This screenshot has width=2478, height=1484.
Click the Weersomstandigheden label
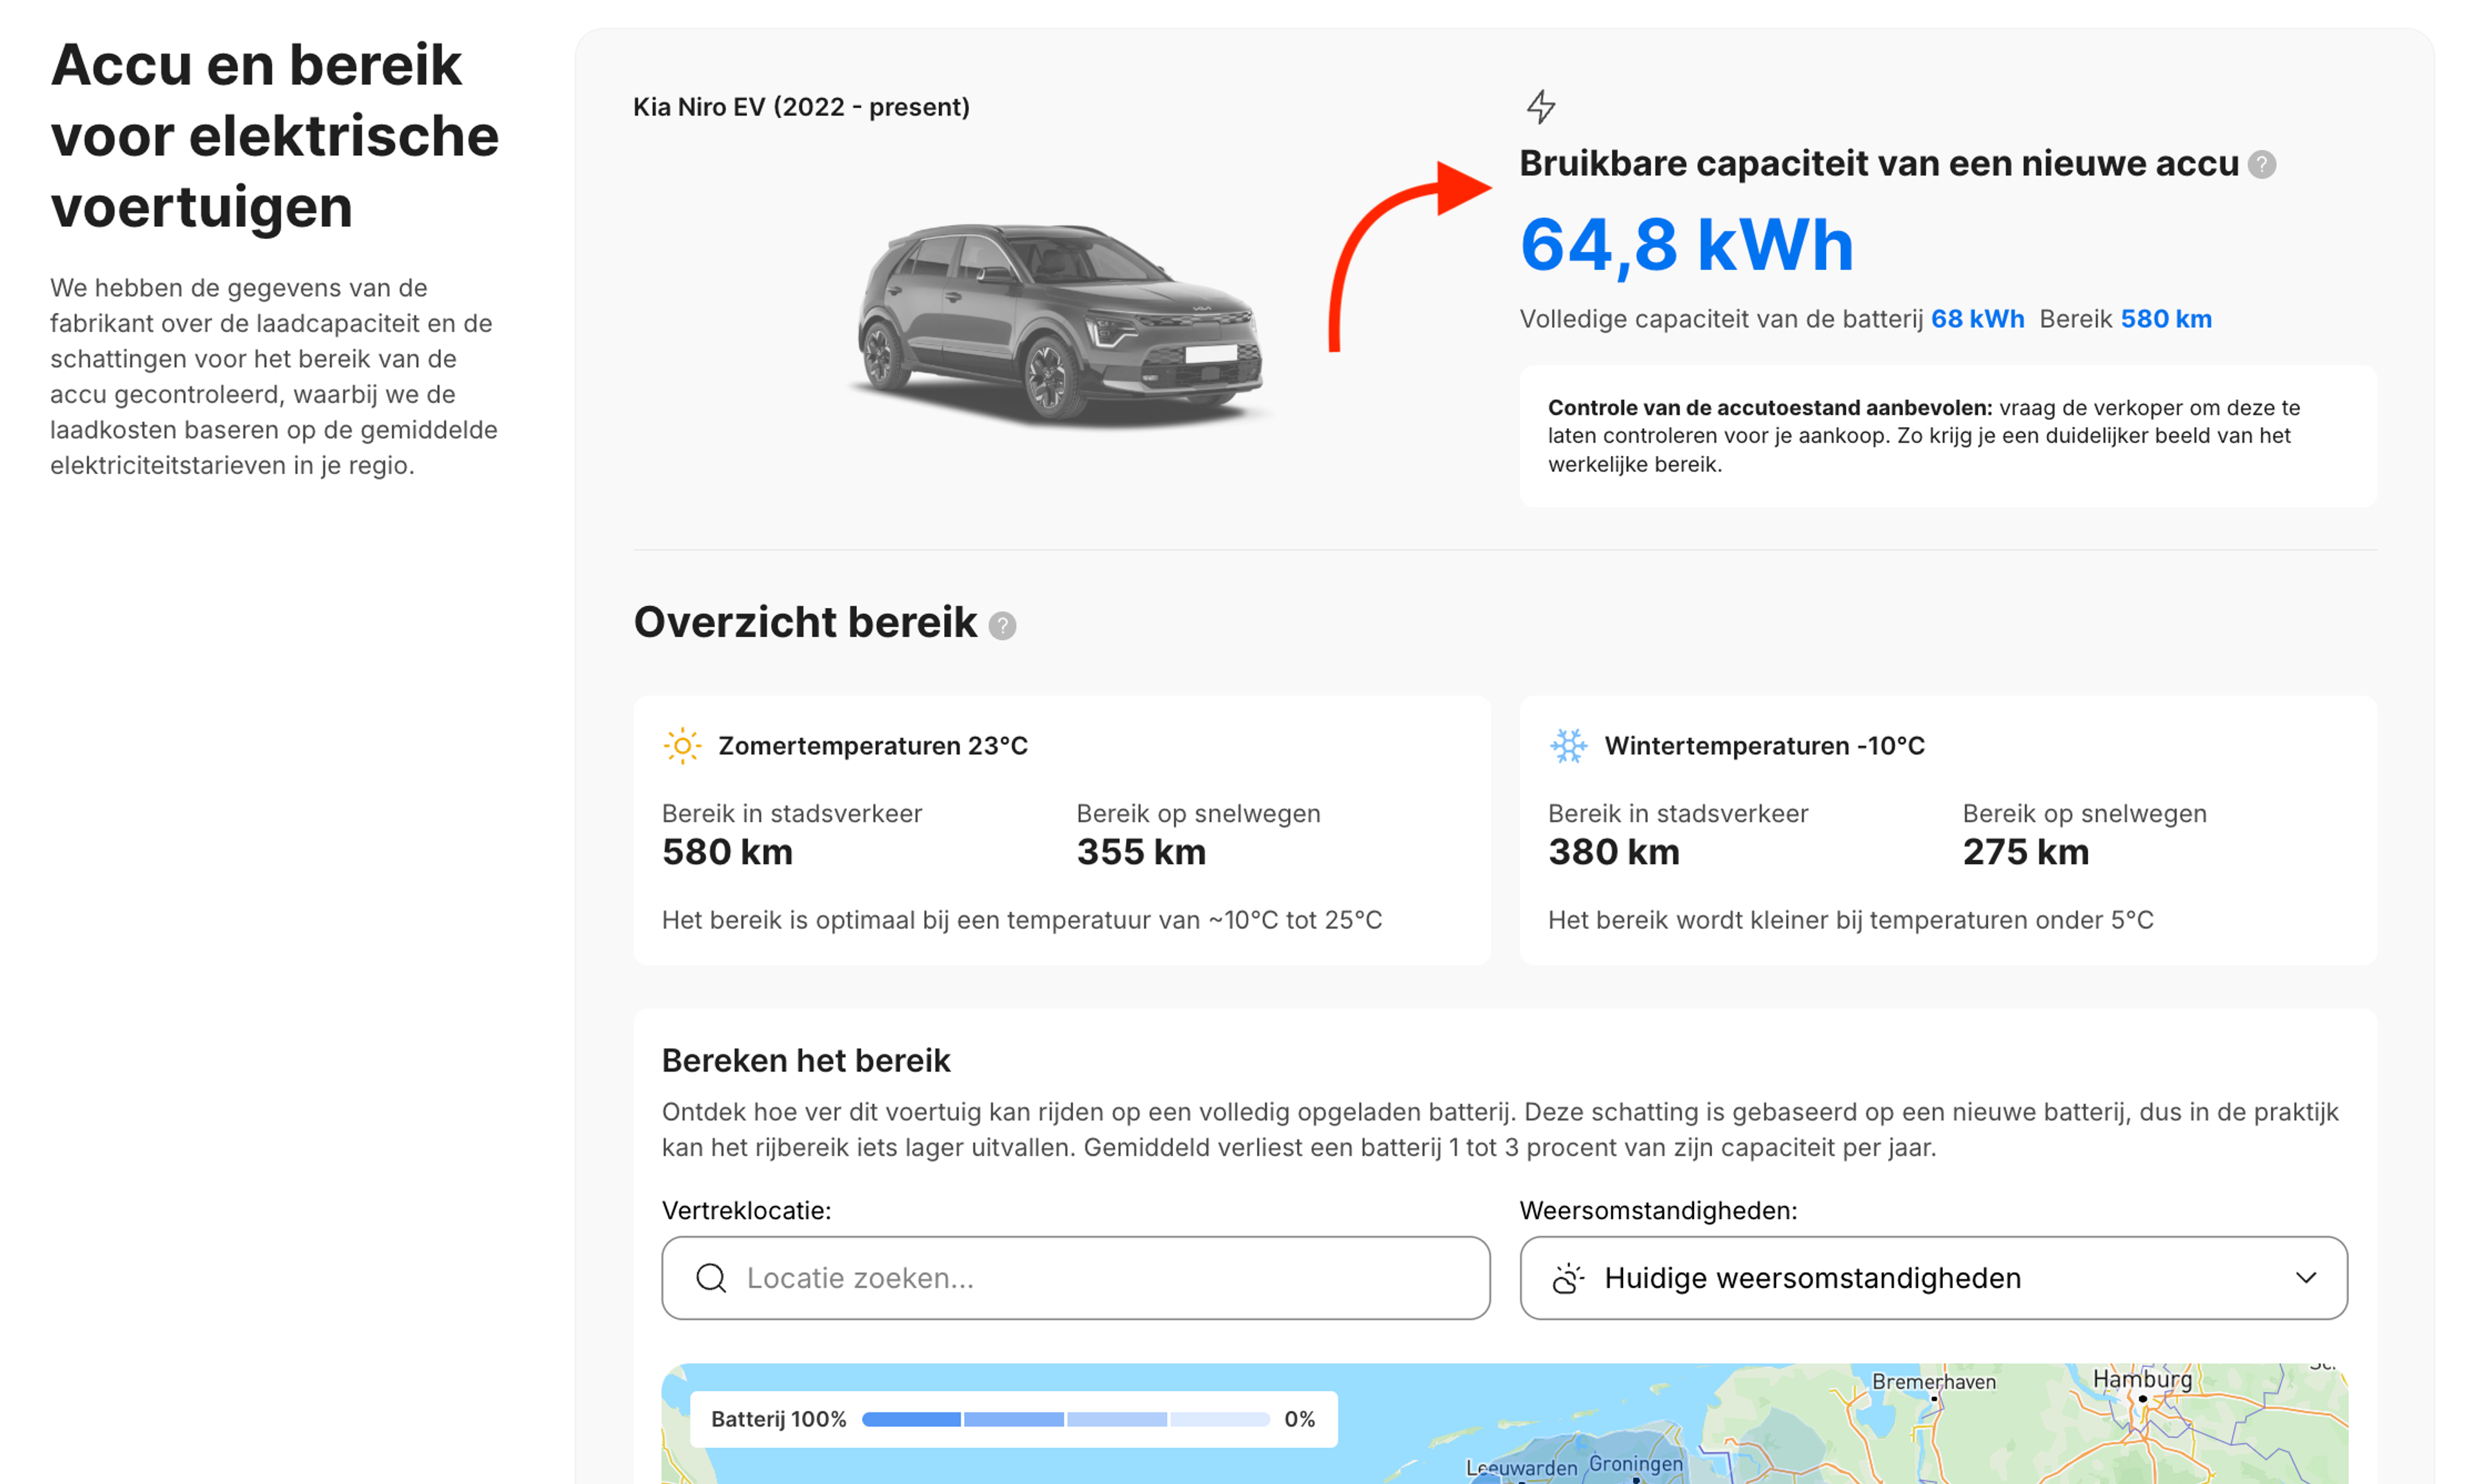(1658, 1211)
